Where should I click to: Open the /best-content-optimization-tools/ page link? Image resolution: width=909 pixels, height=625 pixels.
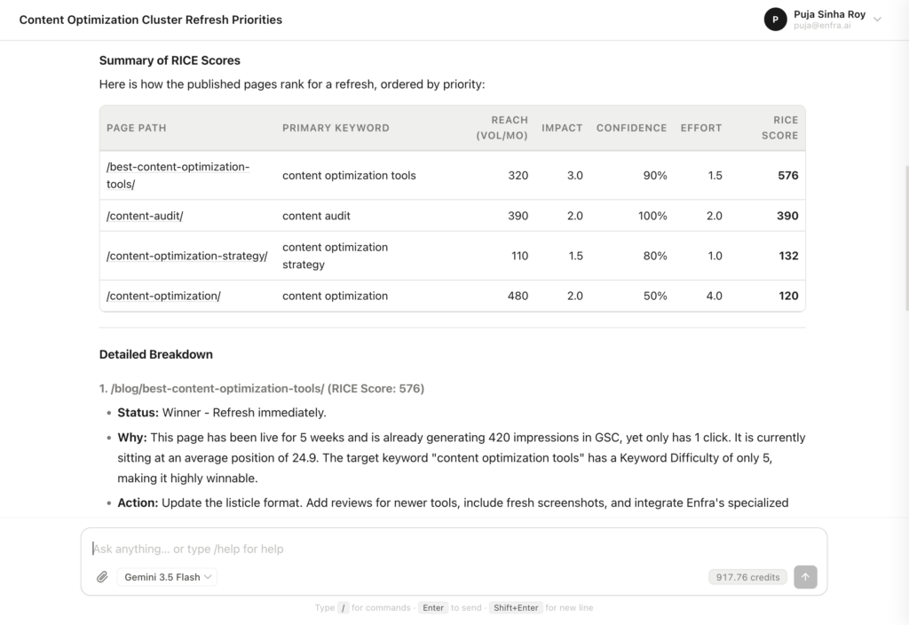[x=178, y=175]
